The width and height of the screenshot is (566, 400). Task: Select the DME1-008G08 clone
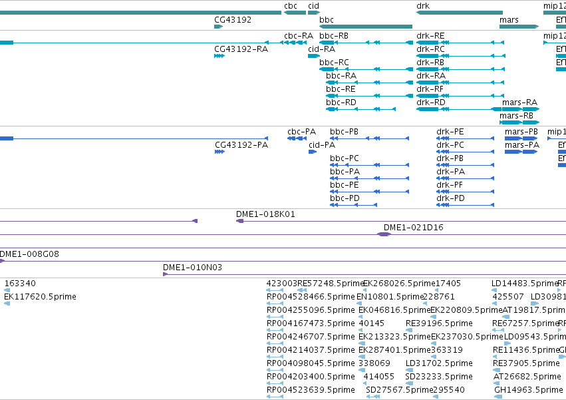point(283,261)
